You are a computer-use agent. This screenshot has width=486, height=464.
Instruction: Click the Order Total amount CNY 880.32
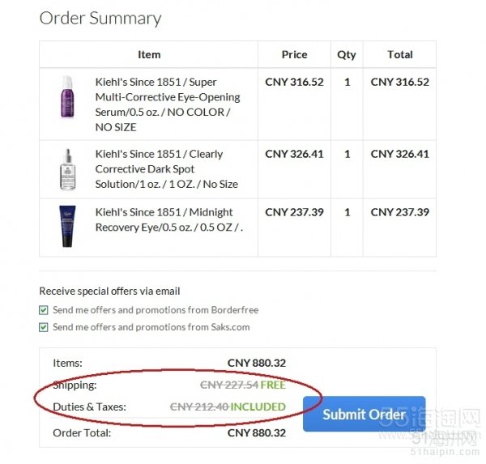pos(256,432)
